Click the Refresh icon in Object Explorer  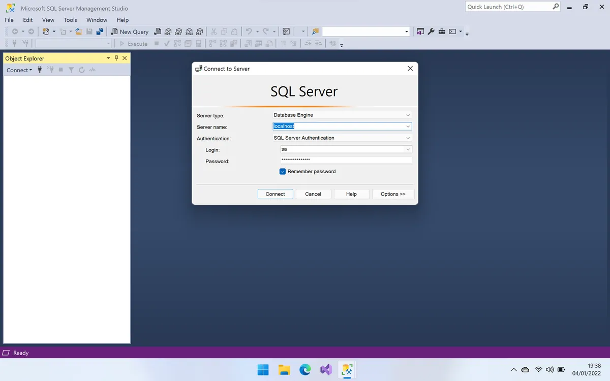coord(81,70)
